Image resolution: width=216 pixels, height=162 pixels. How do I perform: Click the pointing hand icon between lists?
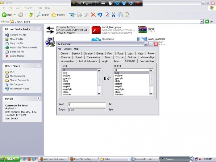107,78
